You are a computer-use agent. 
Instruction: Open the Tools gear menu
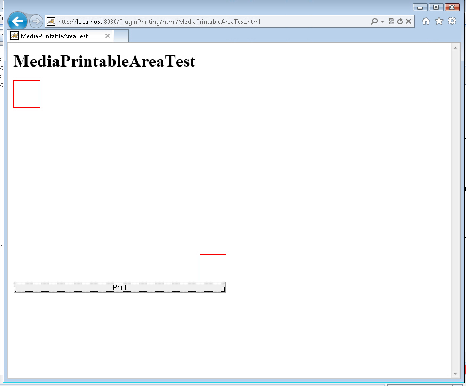click(x=452, y=21)
